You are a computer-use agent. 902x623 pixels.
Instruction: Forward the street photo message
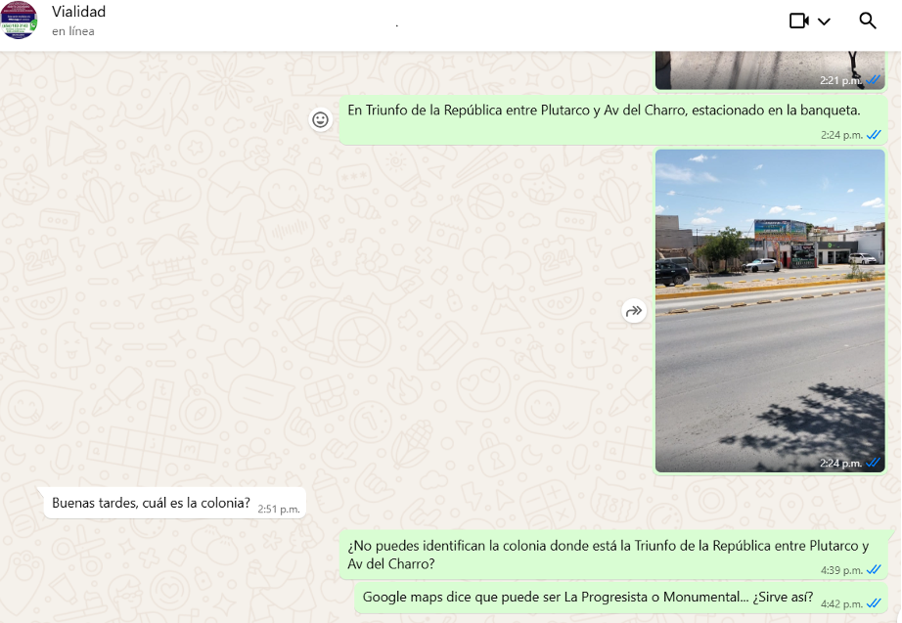pyautogui.click(x=634, y=311)
